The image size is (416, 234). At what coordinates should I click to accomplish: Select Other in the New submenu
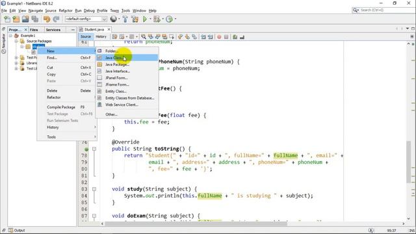[127, 114]
